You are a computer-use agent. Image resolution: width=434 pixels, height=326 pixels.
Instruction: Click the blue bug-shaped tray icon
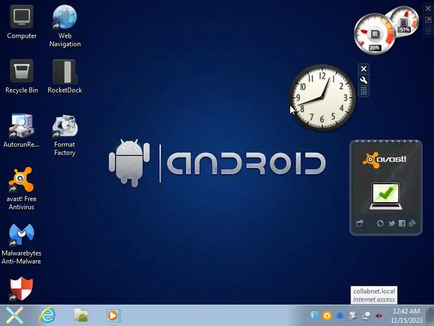pos(340,316)
